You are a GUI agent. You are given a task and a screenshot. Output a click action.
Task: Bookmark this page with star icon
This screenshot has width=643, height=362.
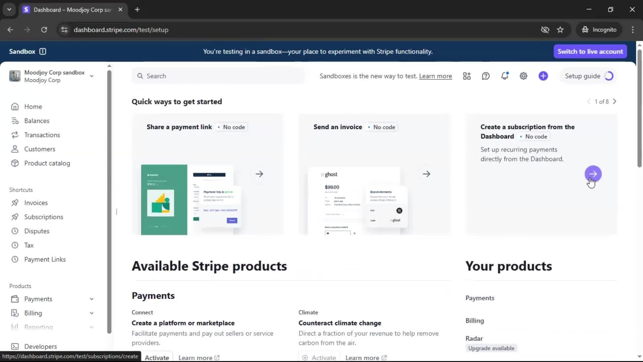(560, 30)
